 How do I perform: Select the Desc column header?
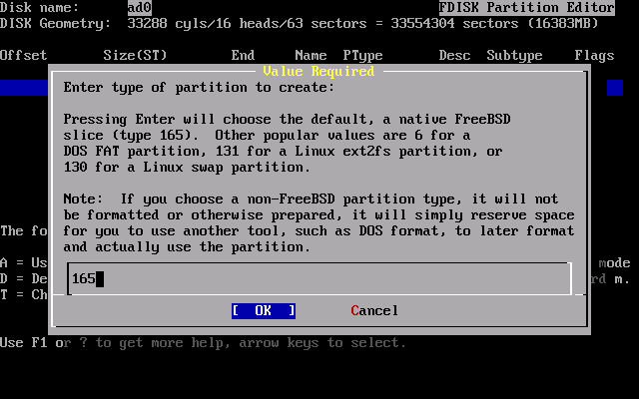click(x=454, y=55)
